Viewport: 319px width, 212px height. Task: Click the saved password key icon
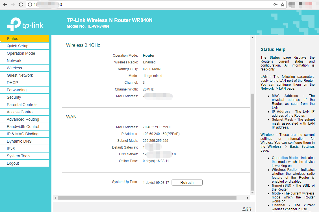coord(275,5)
